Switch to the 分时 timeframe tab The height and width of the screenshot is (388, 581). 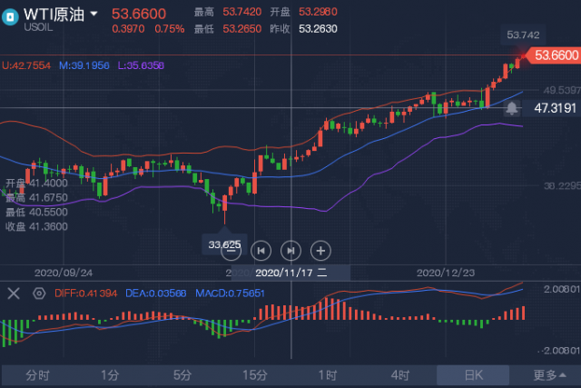pos(37,375)
